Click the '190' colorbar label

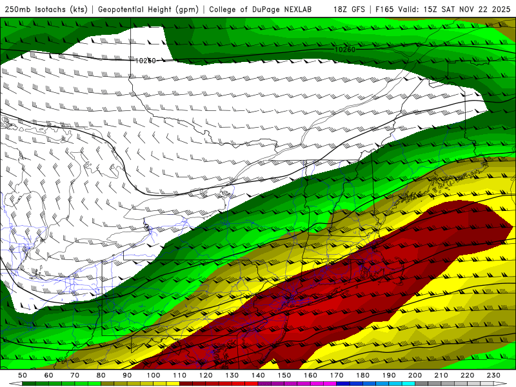(x=389, y=375)
